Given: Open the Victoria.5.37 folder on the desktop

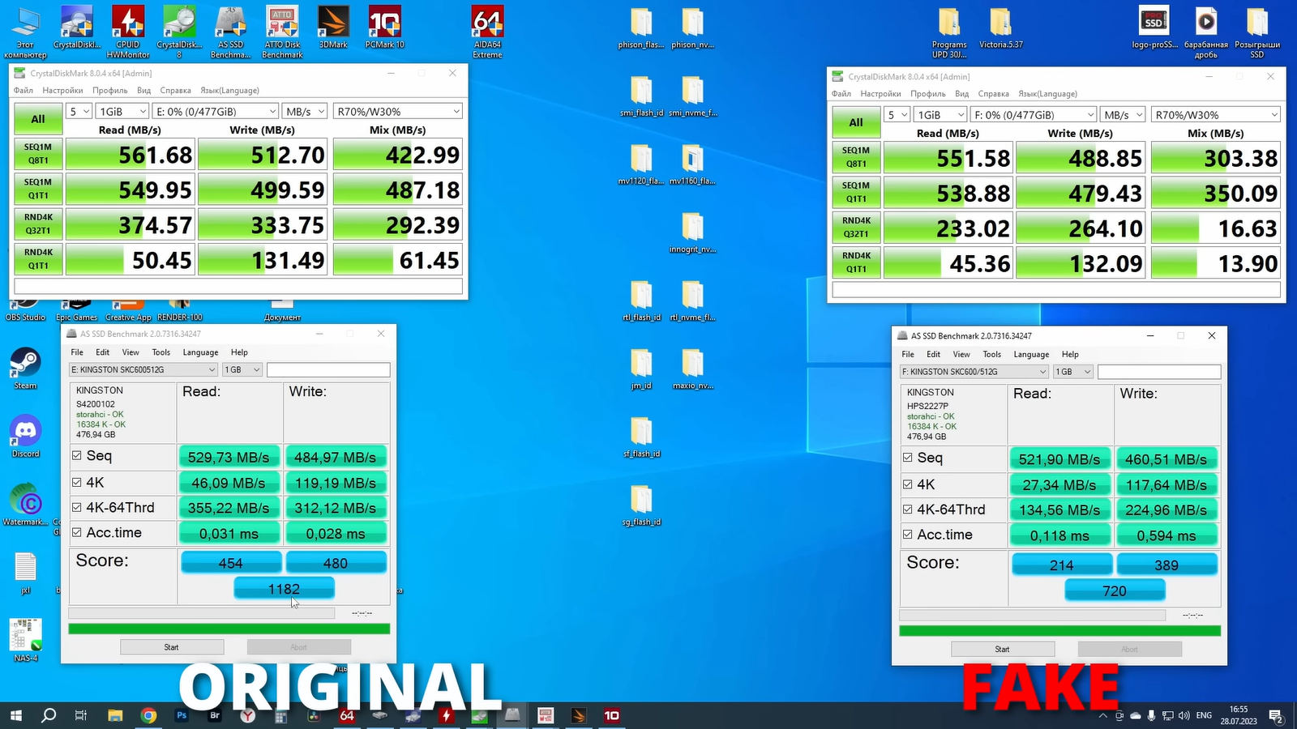Looking at the screenshot, I should 1000,24.
